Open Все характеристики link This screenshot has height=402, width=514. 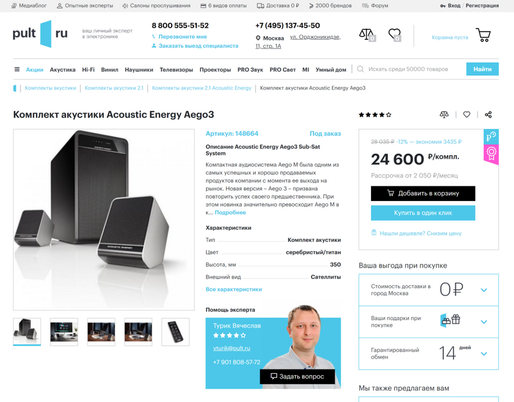(x=234, y=289)
